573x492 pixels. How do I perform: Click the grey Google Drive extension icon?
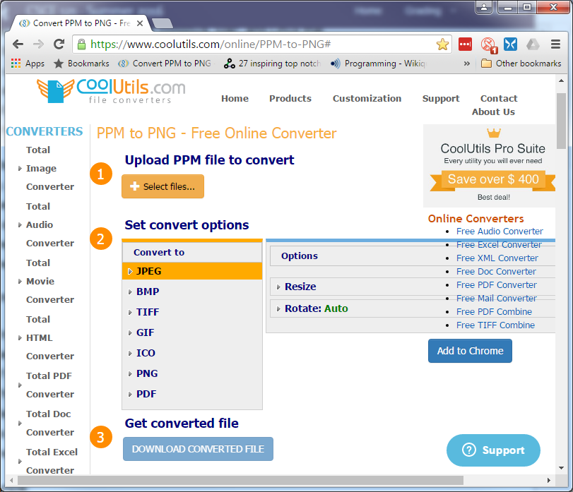pyautogui.click(x=533, y=44)
